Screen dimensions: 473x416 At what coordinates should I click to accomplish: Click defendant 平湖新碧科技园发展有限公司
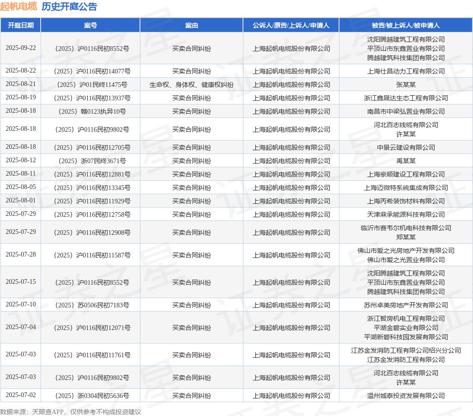coord(406,337)
